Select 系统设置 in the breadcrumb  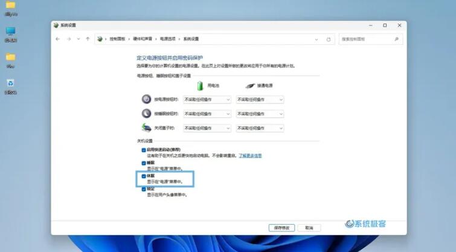(191, 39)
